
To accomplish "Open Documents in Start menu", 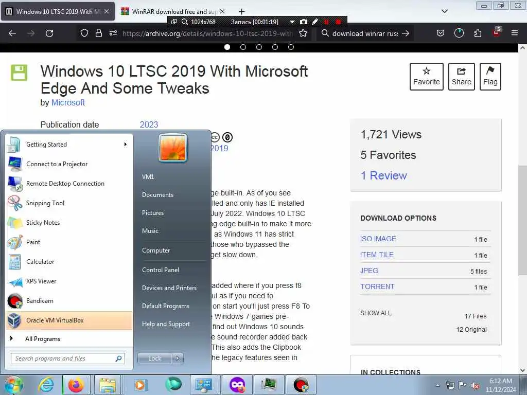I will [x=157, y=195].
